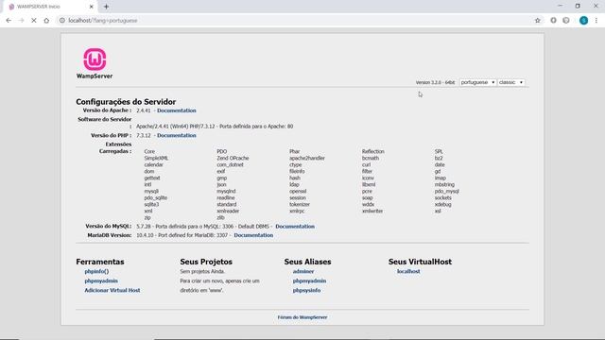Click the first extension icon beside the star
The height and width of the screenshot is (340, 605).
tap(553, 21)
